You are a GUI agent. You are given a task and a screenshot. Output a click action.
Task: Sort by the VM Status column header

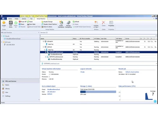click(97, 39)
